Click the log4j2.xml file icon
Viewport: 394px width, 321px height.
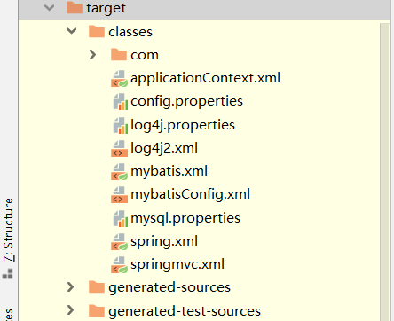click(119, 148)
